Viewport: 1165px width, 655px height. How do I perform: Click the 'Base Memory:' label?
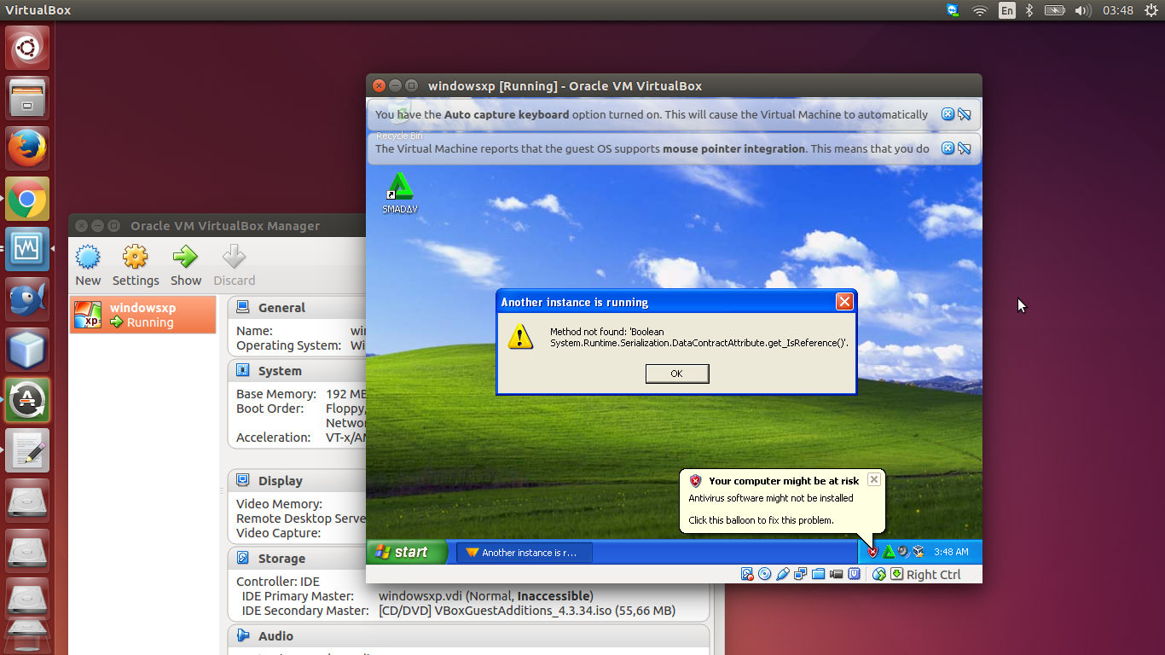tap(276, 394)
